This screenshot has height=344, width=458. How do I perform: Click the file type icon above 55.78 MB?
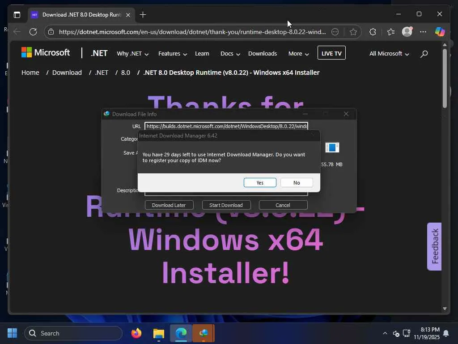(x=332, y=147)
